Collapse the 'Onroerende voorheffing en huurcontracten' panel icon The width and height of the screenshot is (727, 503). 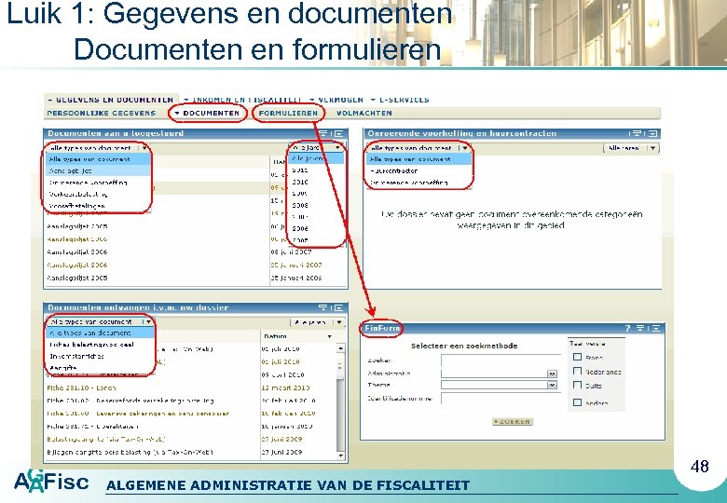click(637, 133)
